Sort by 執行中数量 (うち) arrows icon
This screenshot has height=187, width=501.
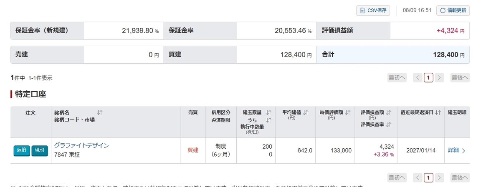268,120
